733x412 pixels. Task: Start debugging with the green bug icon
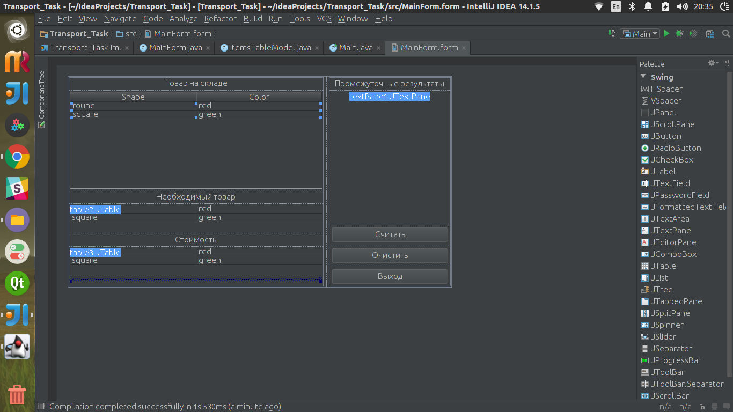click(680, 33)
